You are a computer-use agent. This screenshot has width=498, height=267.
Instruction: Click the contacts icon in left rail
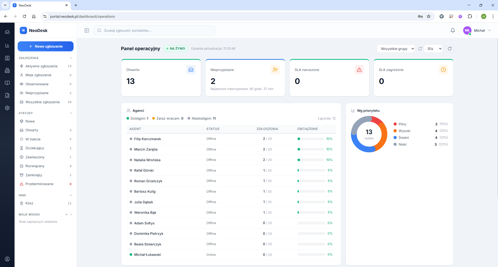[7, 58]
